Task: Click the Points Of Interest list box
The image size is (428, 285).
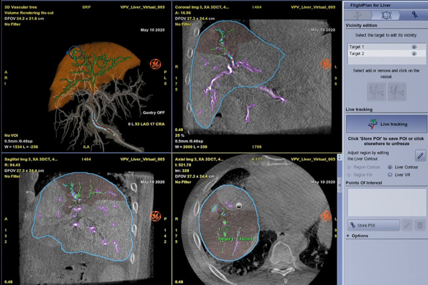Action: click(386, 202)
